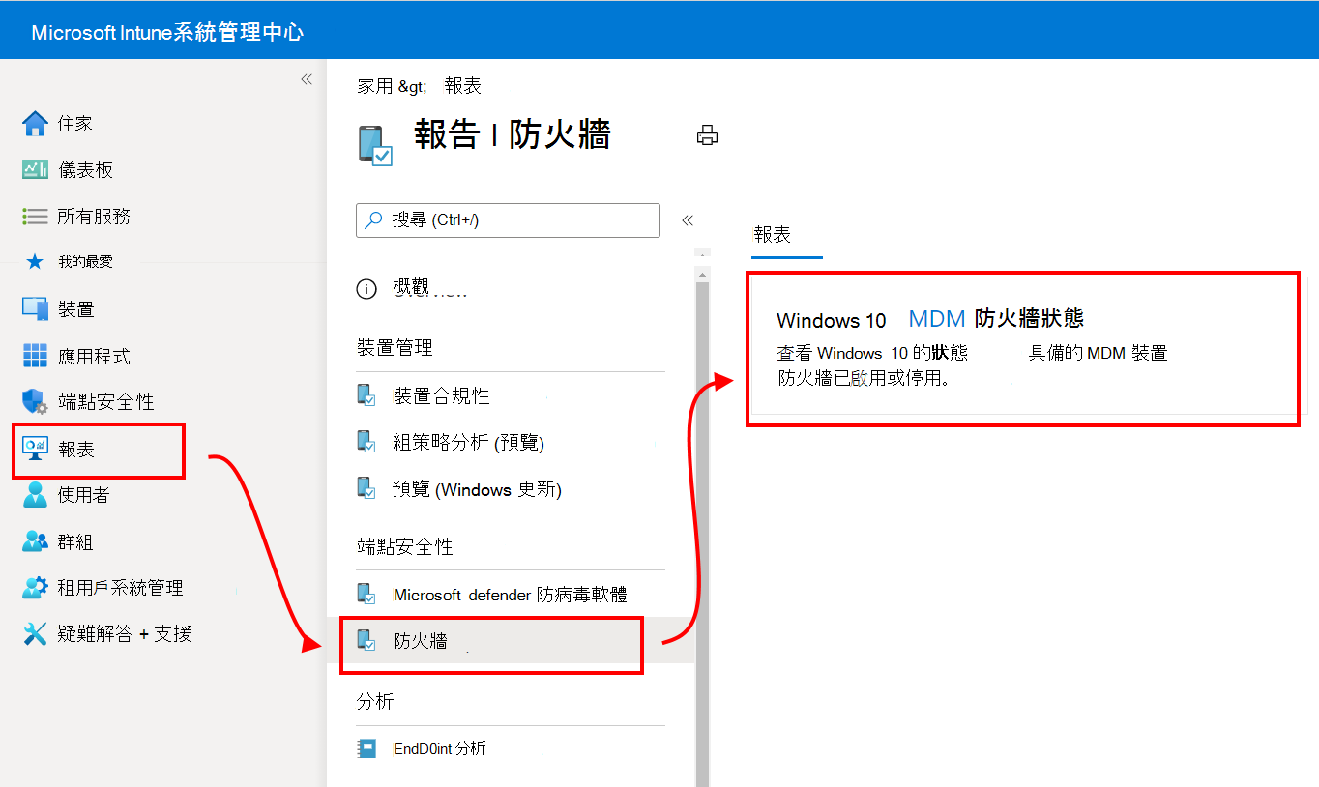Viewport: 1319px width, 787px height.
Task: Click the device icon beside 報告 | 防火牆 title
Action: [375, 145]
